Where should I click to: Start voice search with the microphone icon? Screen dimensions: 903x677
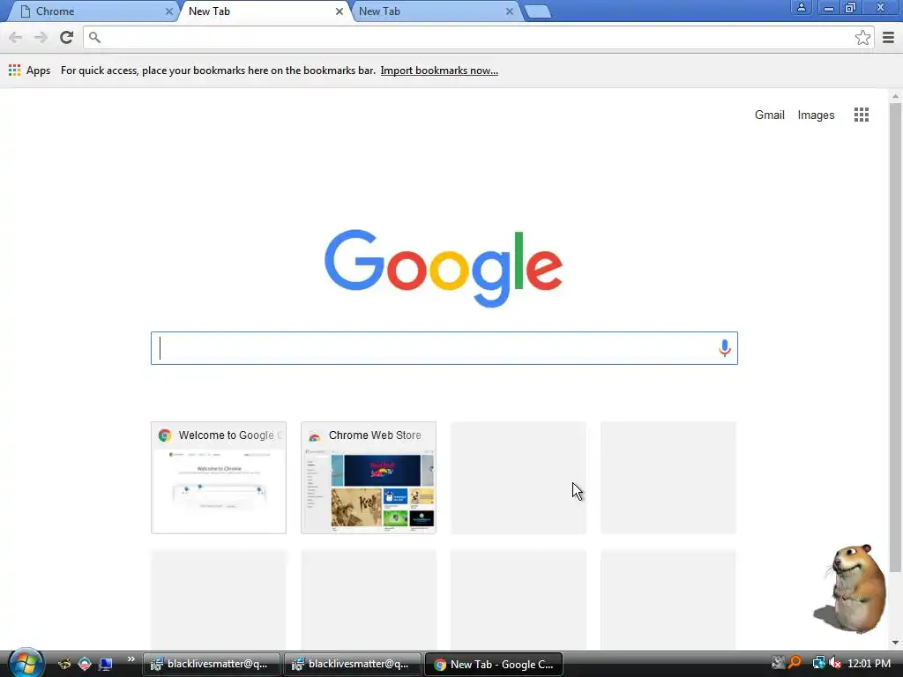click(x=725, y=347)
